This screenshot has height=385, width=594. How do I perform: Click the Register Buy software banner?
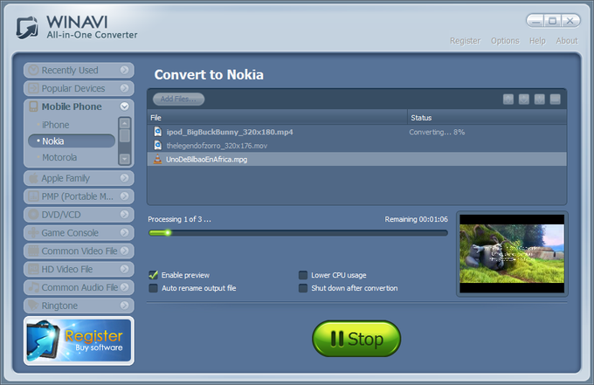[79, 340]
